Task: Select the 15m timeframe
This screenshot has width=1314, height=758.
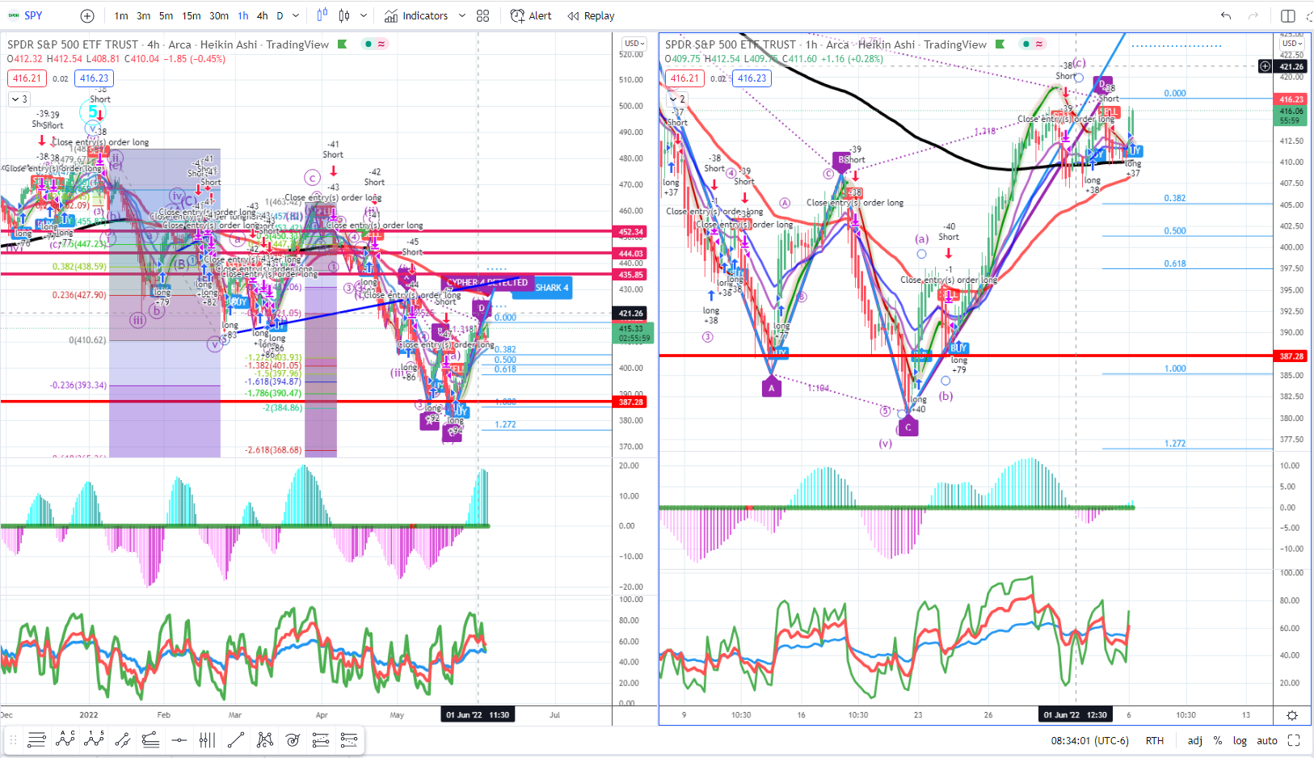Action: (x=192, y=16)
